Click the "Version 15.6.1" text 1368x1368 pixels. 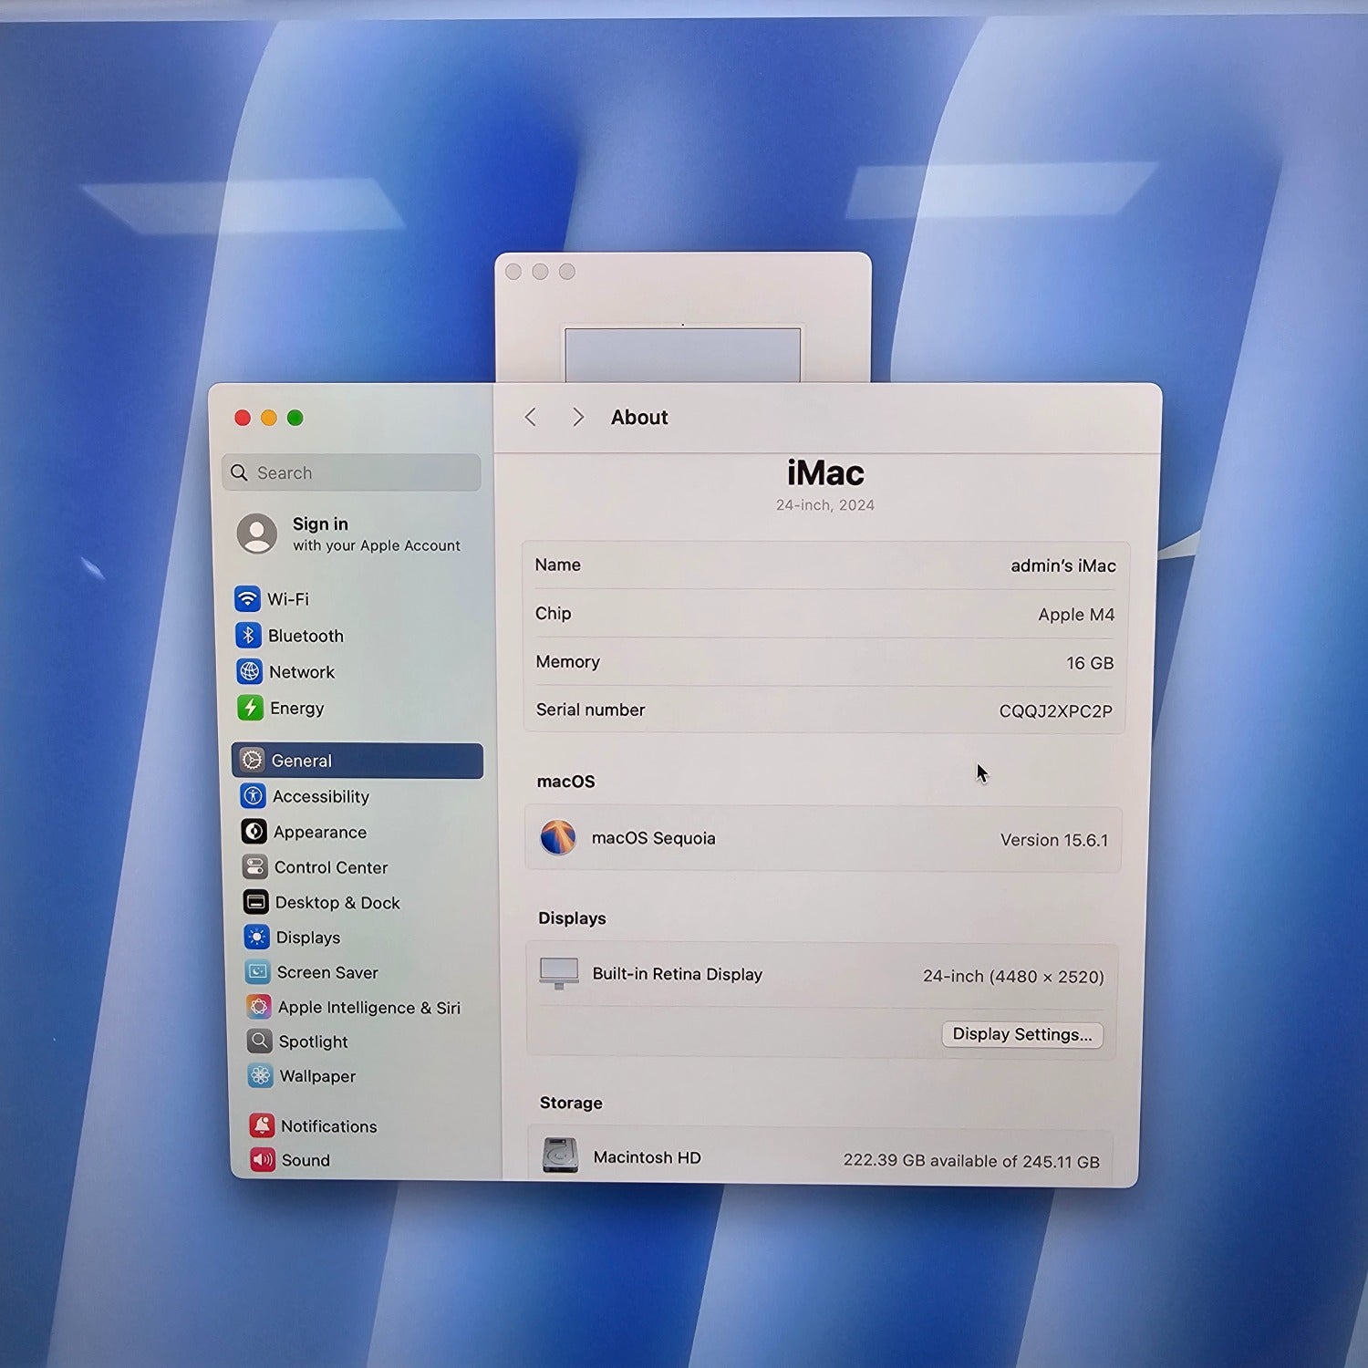coord(1054,840)
